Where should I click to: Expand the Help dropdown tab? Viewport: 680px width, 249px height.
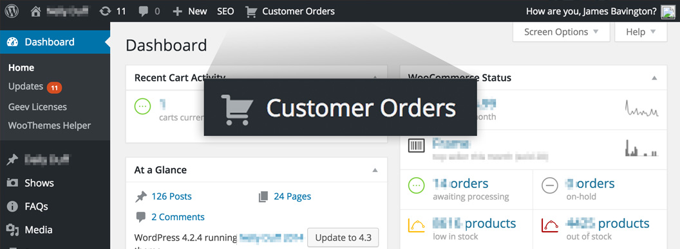tap(641, 32)
